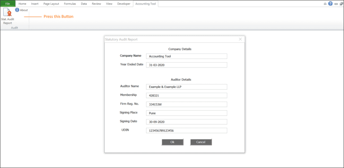Focus the Company Name input field
The height and width of the screenshot is (168, 344).
click(x=186, y=56)
